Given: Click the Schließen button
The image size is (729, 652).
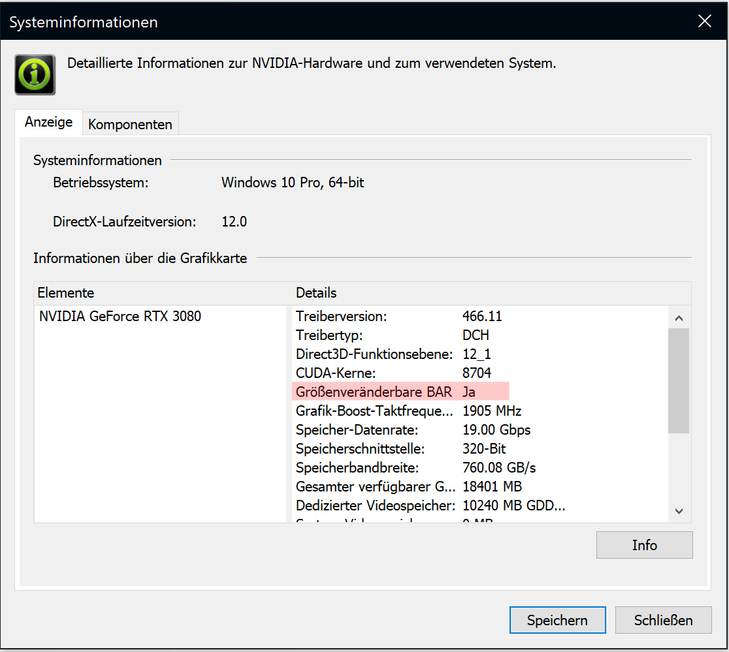Looking at the screenshot, I should (x=664, y=620).
